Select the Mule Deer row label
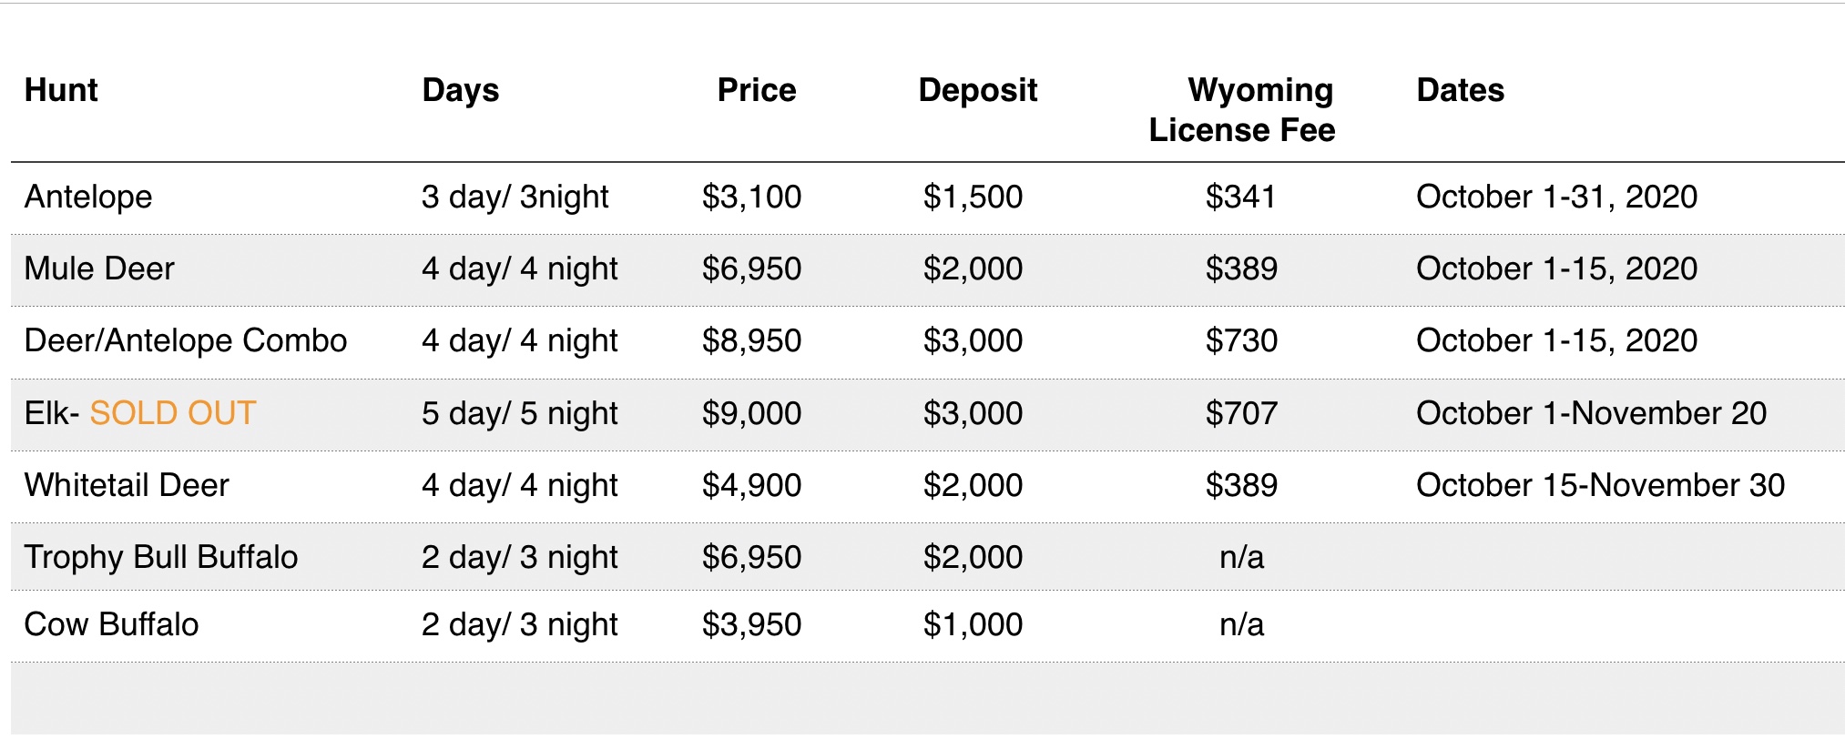This screenshot has width=1845, height=739. [x=99, y=268]
